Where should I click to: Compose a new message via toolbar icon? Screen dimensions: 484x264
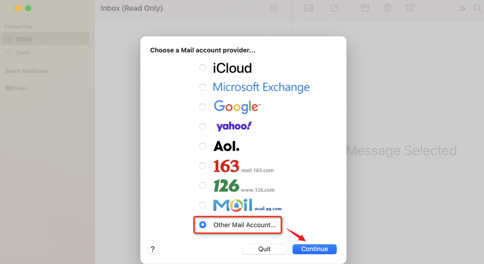point(335,8)
